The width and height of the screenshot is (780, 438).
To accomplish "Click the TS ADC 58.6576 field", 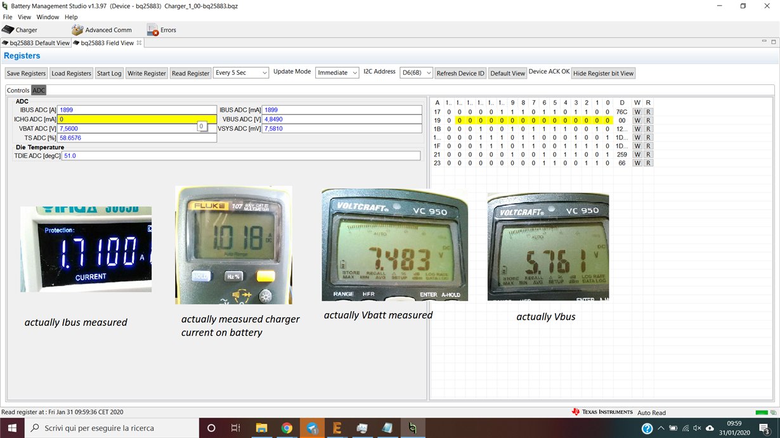I will point(137,138).
